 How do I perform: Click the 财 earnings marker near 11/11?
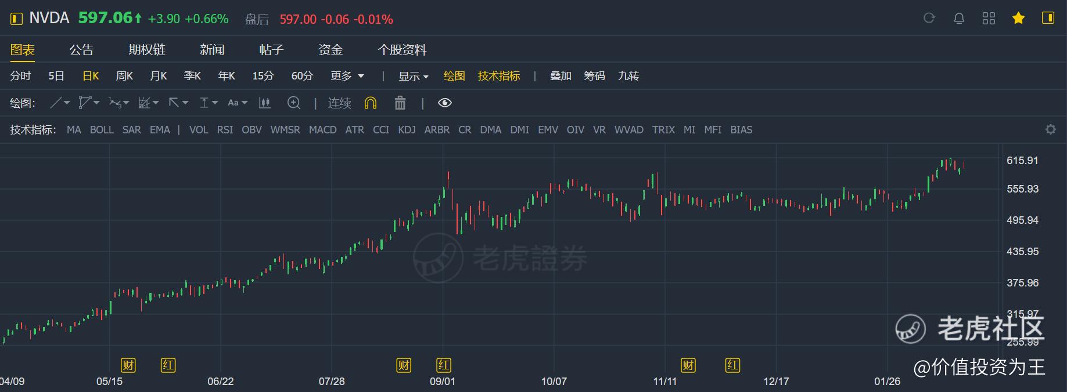688,365
